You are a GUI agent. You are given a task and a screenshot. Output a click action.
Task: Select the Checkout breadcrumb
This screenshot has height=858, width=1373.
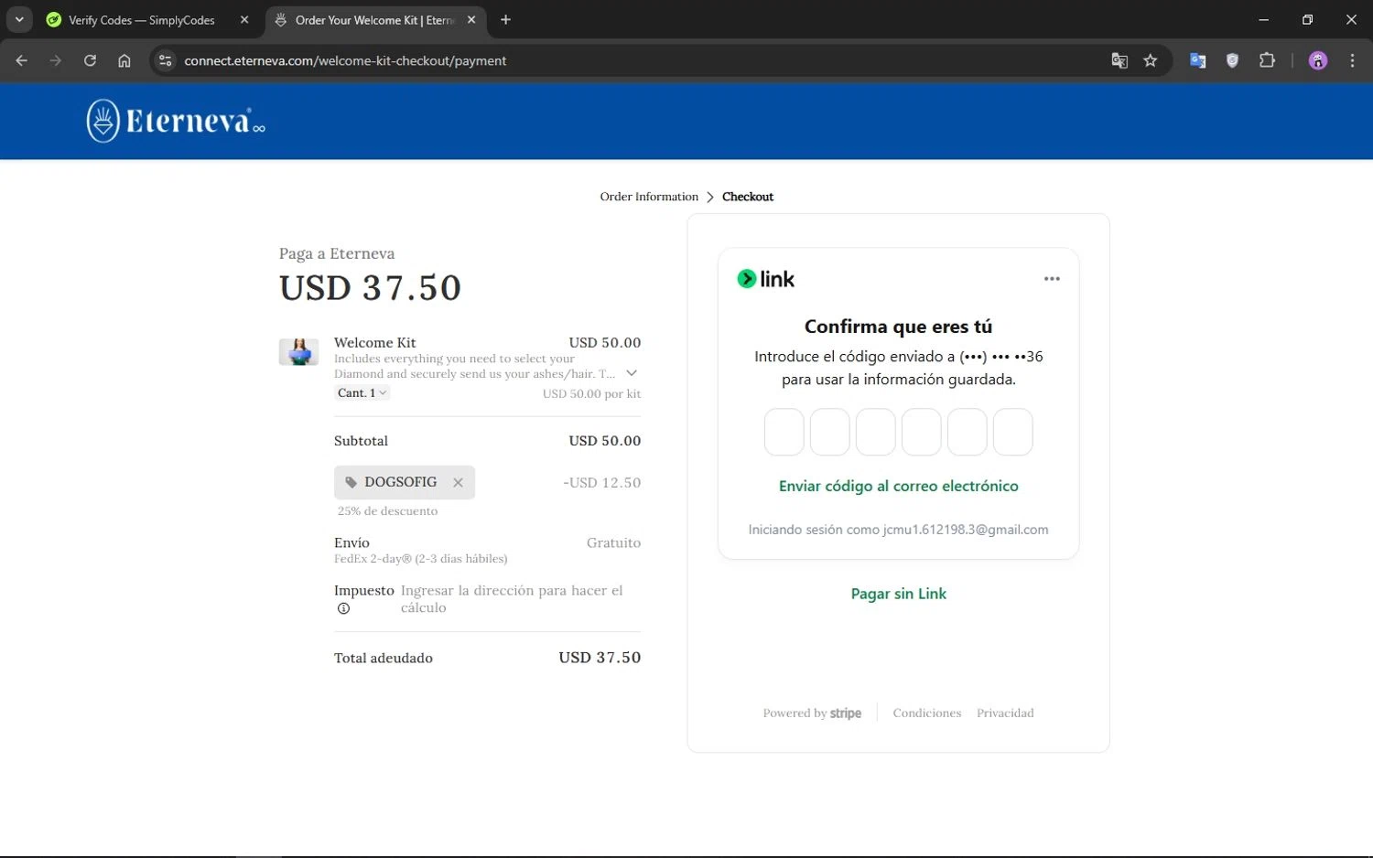(748, 197)
